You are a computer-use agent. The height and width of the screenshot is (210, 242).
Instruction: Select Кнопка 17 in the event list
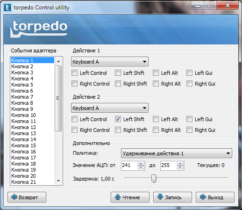coord(33,158)
